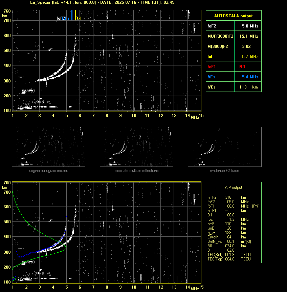
Task: Click the B0 '074.0' value
Action: [230, 246]
